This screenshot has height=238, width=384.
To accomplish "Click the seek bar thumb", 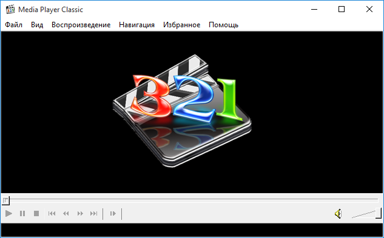I will coord(5,200).
